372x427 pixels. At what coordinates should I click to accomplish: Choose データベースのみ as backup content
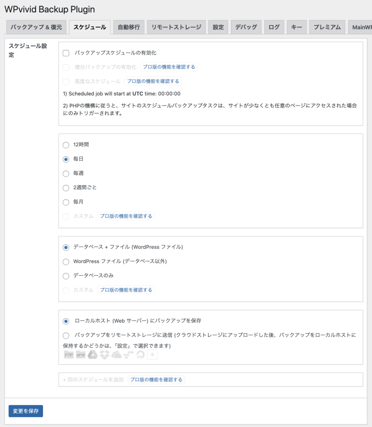[x=66, y=276]
